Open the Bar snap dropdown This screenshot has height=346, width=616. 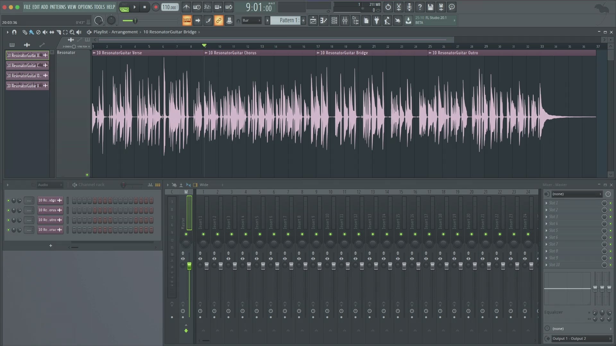coord(252,21)
